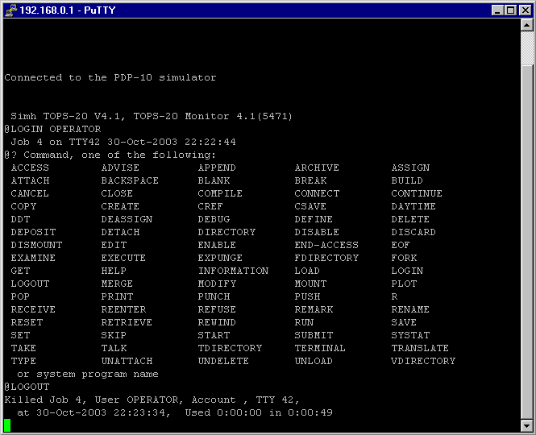The image size is (536, 435).
Task: Click the INFORMATION command word
Action: coord(233,271)
